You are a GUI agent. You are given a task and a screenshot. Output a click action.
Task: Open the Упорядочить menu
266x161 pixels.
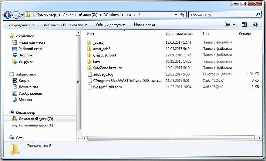(x=21, y=25)
